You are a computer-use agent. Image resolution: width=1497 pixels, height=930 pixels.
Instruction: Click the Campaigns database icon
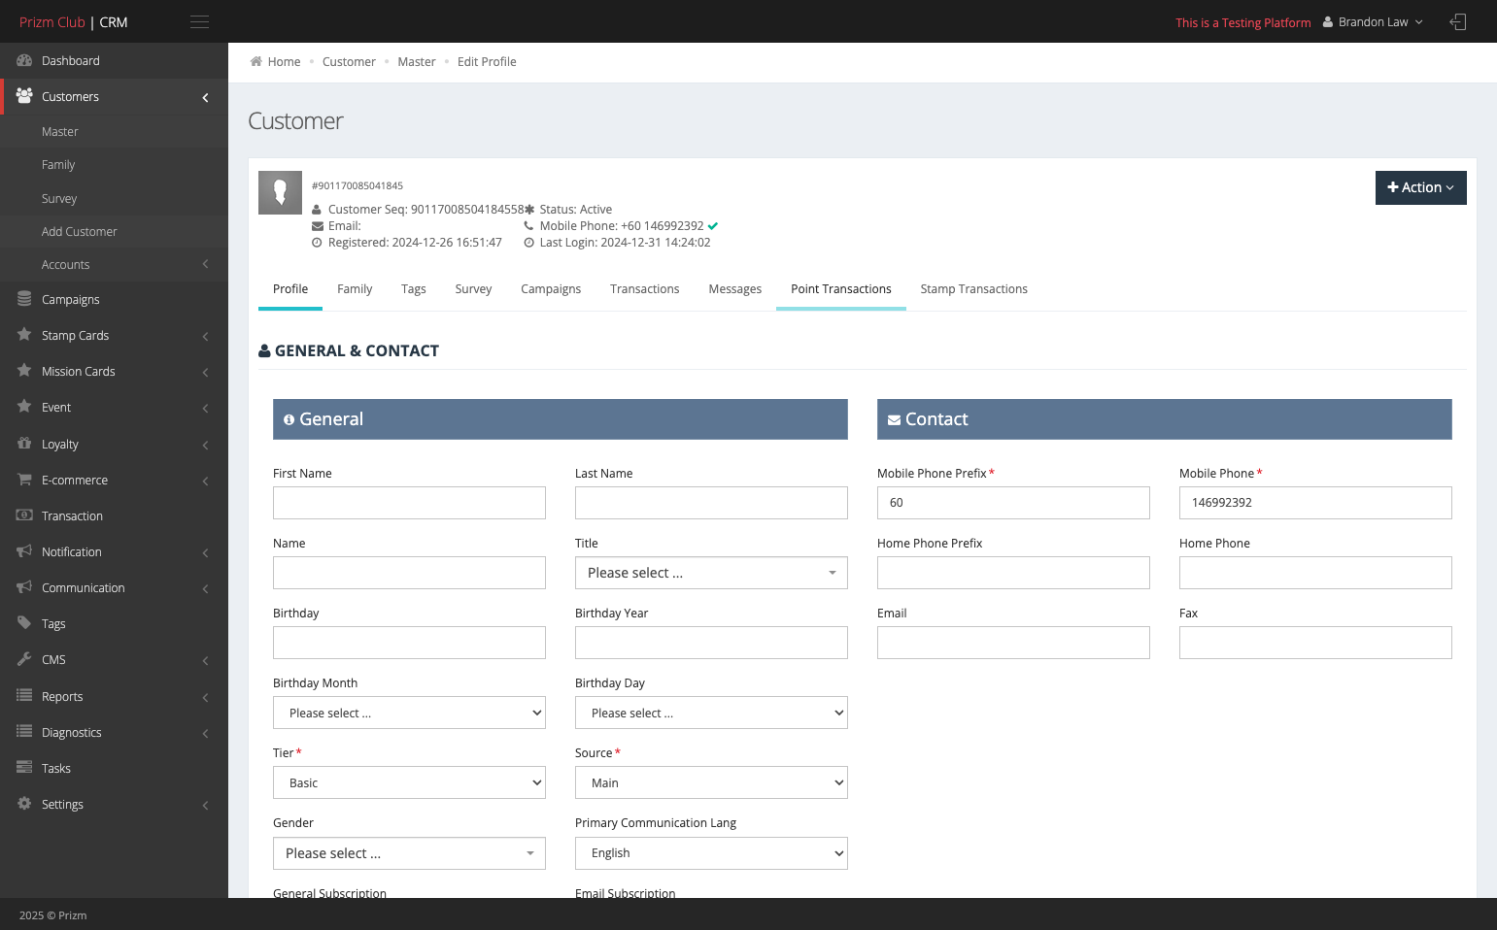24,299
